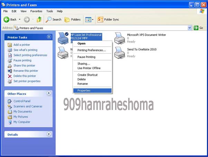Collapse the Printer Tasks panel
The image size is (208, 157).
pos(49,37)
